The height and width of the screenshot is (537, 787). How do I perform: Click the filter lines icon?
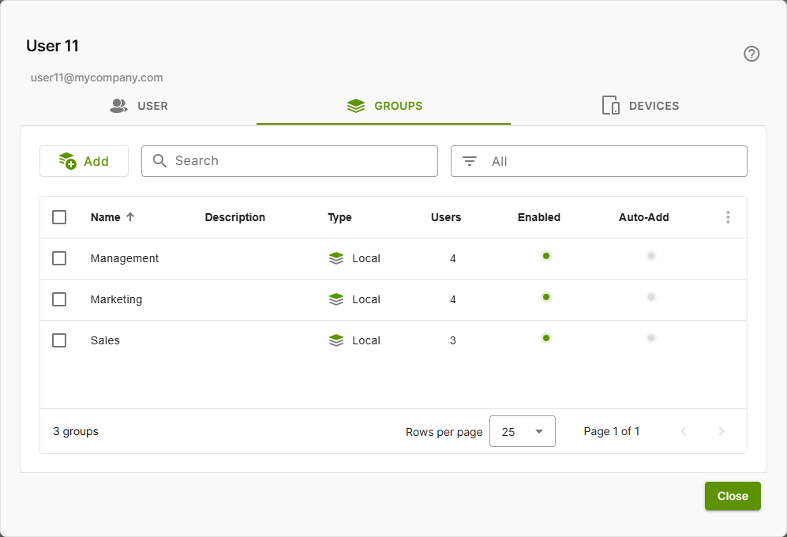(470, 161)
